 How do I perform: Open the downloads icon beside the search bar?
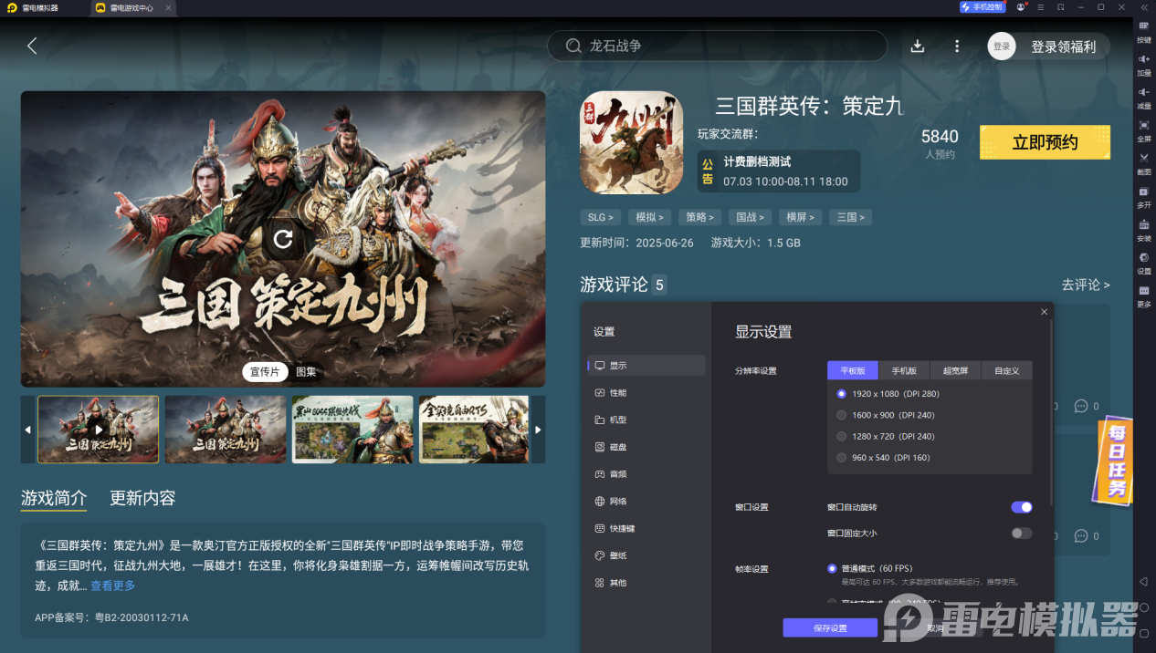pos(918,47)
